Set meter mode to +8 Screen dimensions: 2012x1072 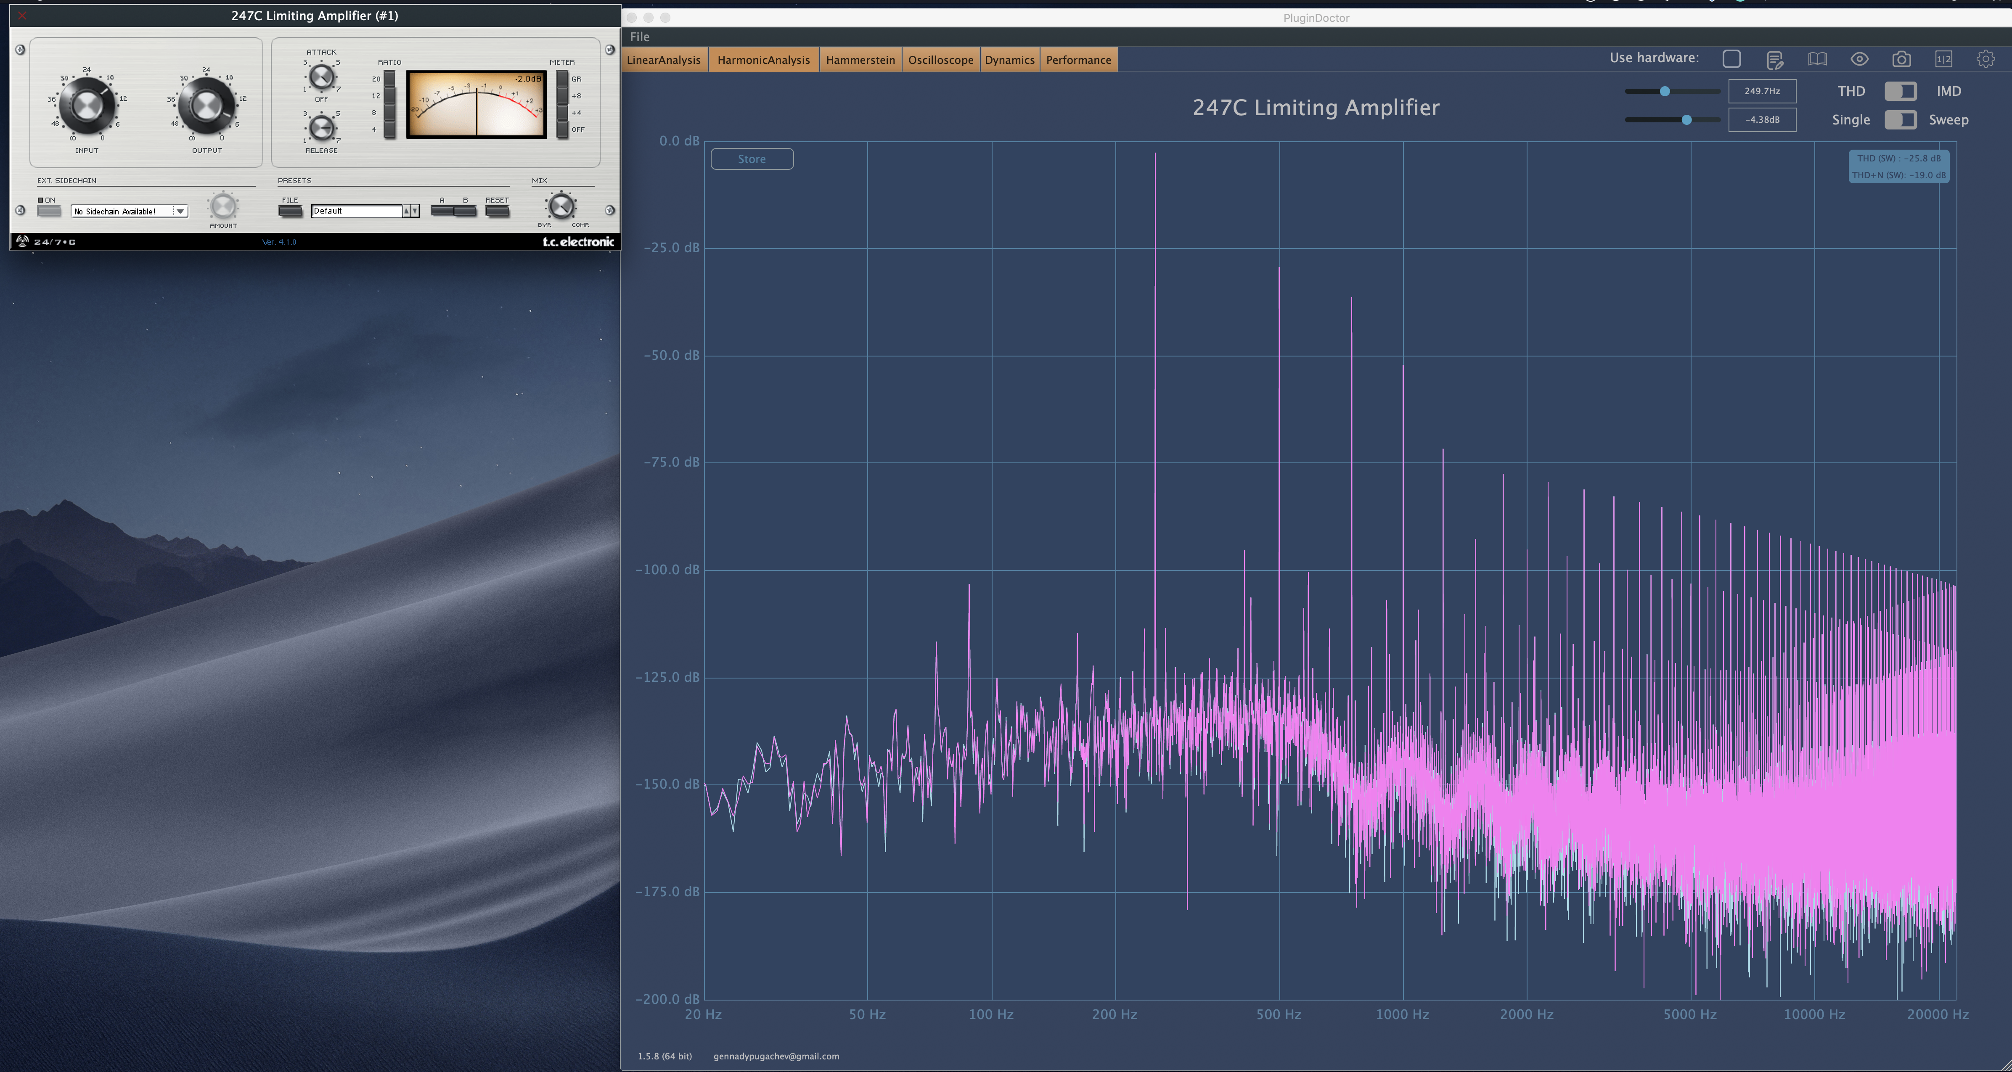pos(561,96)
